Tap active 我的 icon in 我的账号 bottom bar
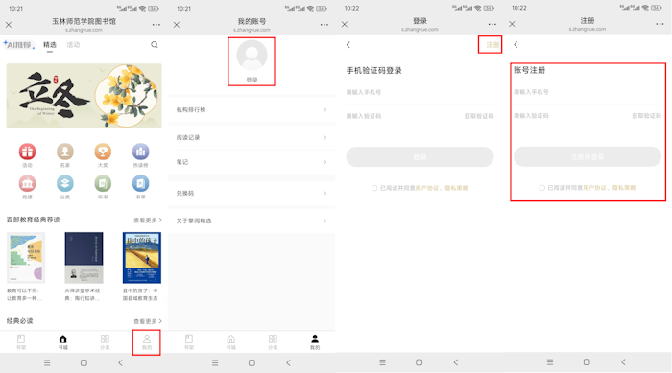This screenshot has height=373, width=672. coord(315,341)
